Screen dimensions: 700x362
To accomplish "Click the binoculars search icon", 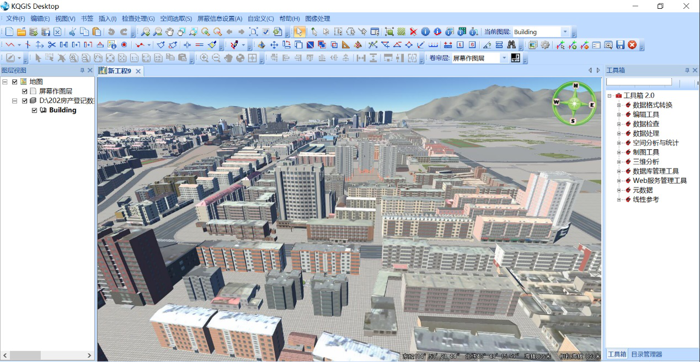I will pyautogui.click(x=511, y=45).
